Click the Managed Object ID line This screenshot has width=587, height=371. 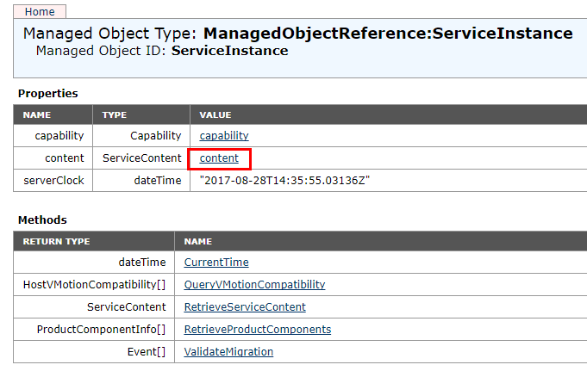coord(162,51)
